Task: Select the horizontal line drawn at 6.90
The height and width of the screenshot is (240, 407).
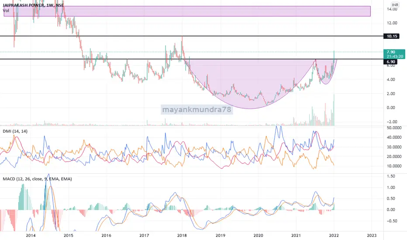Action: [192, 59]
